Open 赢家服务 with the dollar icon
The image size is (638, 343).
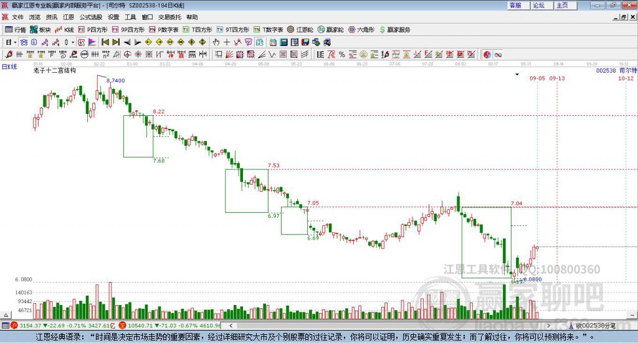tap(394, 30)
